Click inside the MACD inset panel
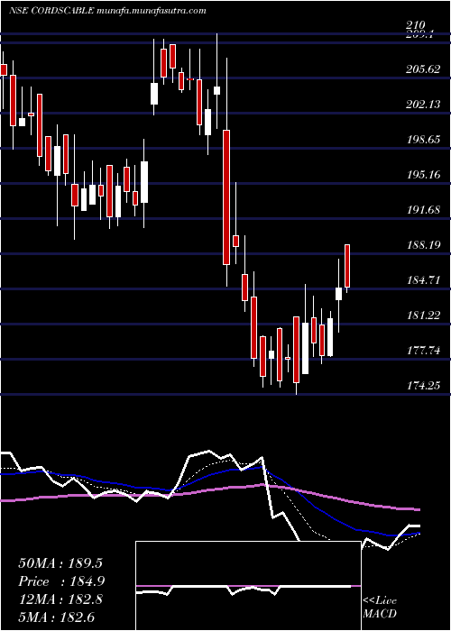The width and height of the screenshot is (451, 631). coord(248,586)
